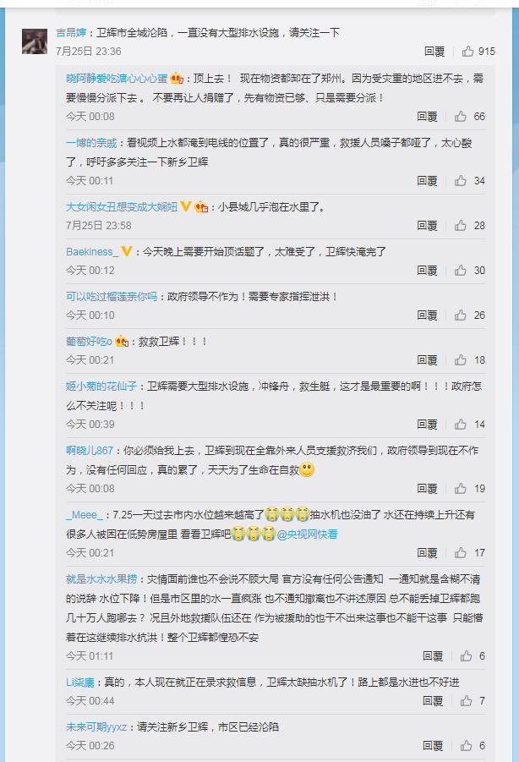The width and height of the screenshot is (519, 762).
Task: Reply to 一博的亲戚 comment
Action: coord(427,181)
